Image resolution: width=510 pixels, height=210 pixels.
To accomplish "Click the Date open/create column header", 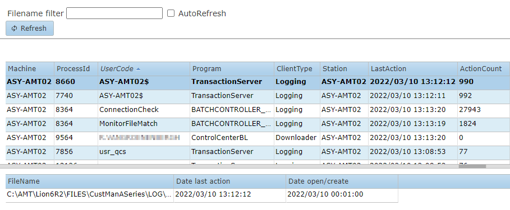I will click(342, 181).
